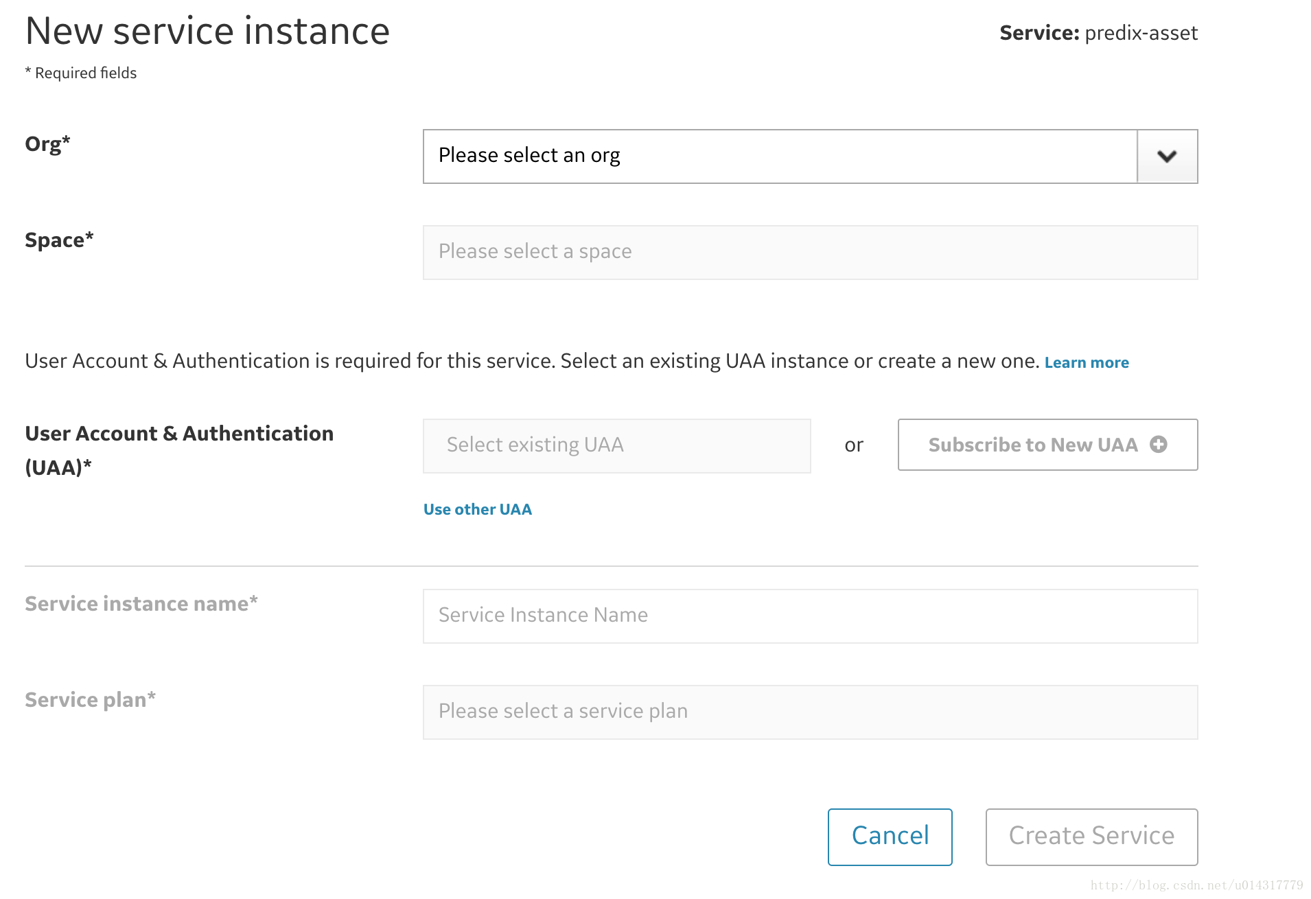Open the 'Select existing UAA' dropdown

pos(617,446)
